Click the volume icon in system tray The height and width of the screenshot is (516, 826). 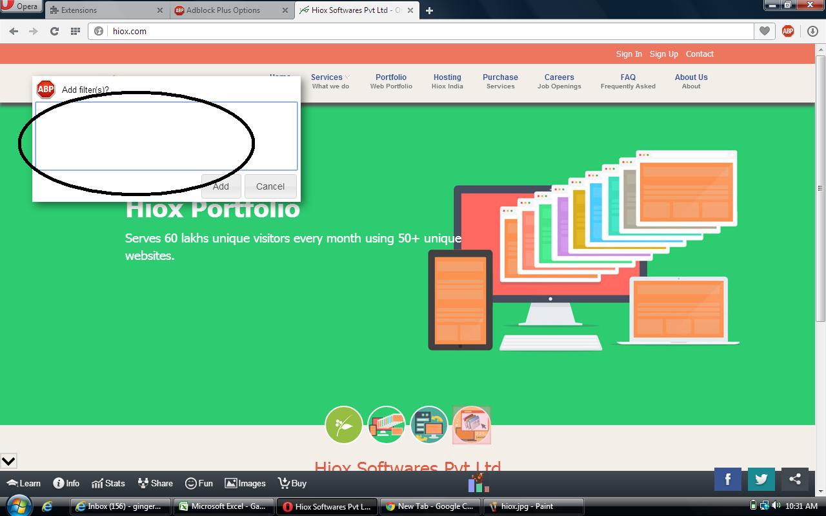click(776, 506)
